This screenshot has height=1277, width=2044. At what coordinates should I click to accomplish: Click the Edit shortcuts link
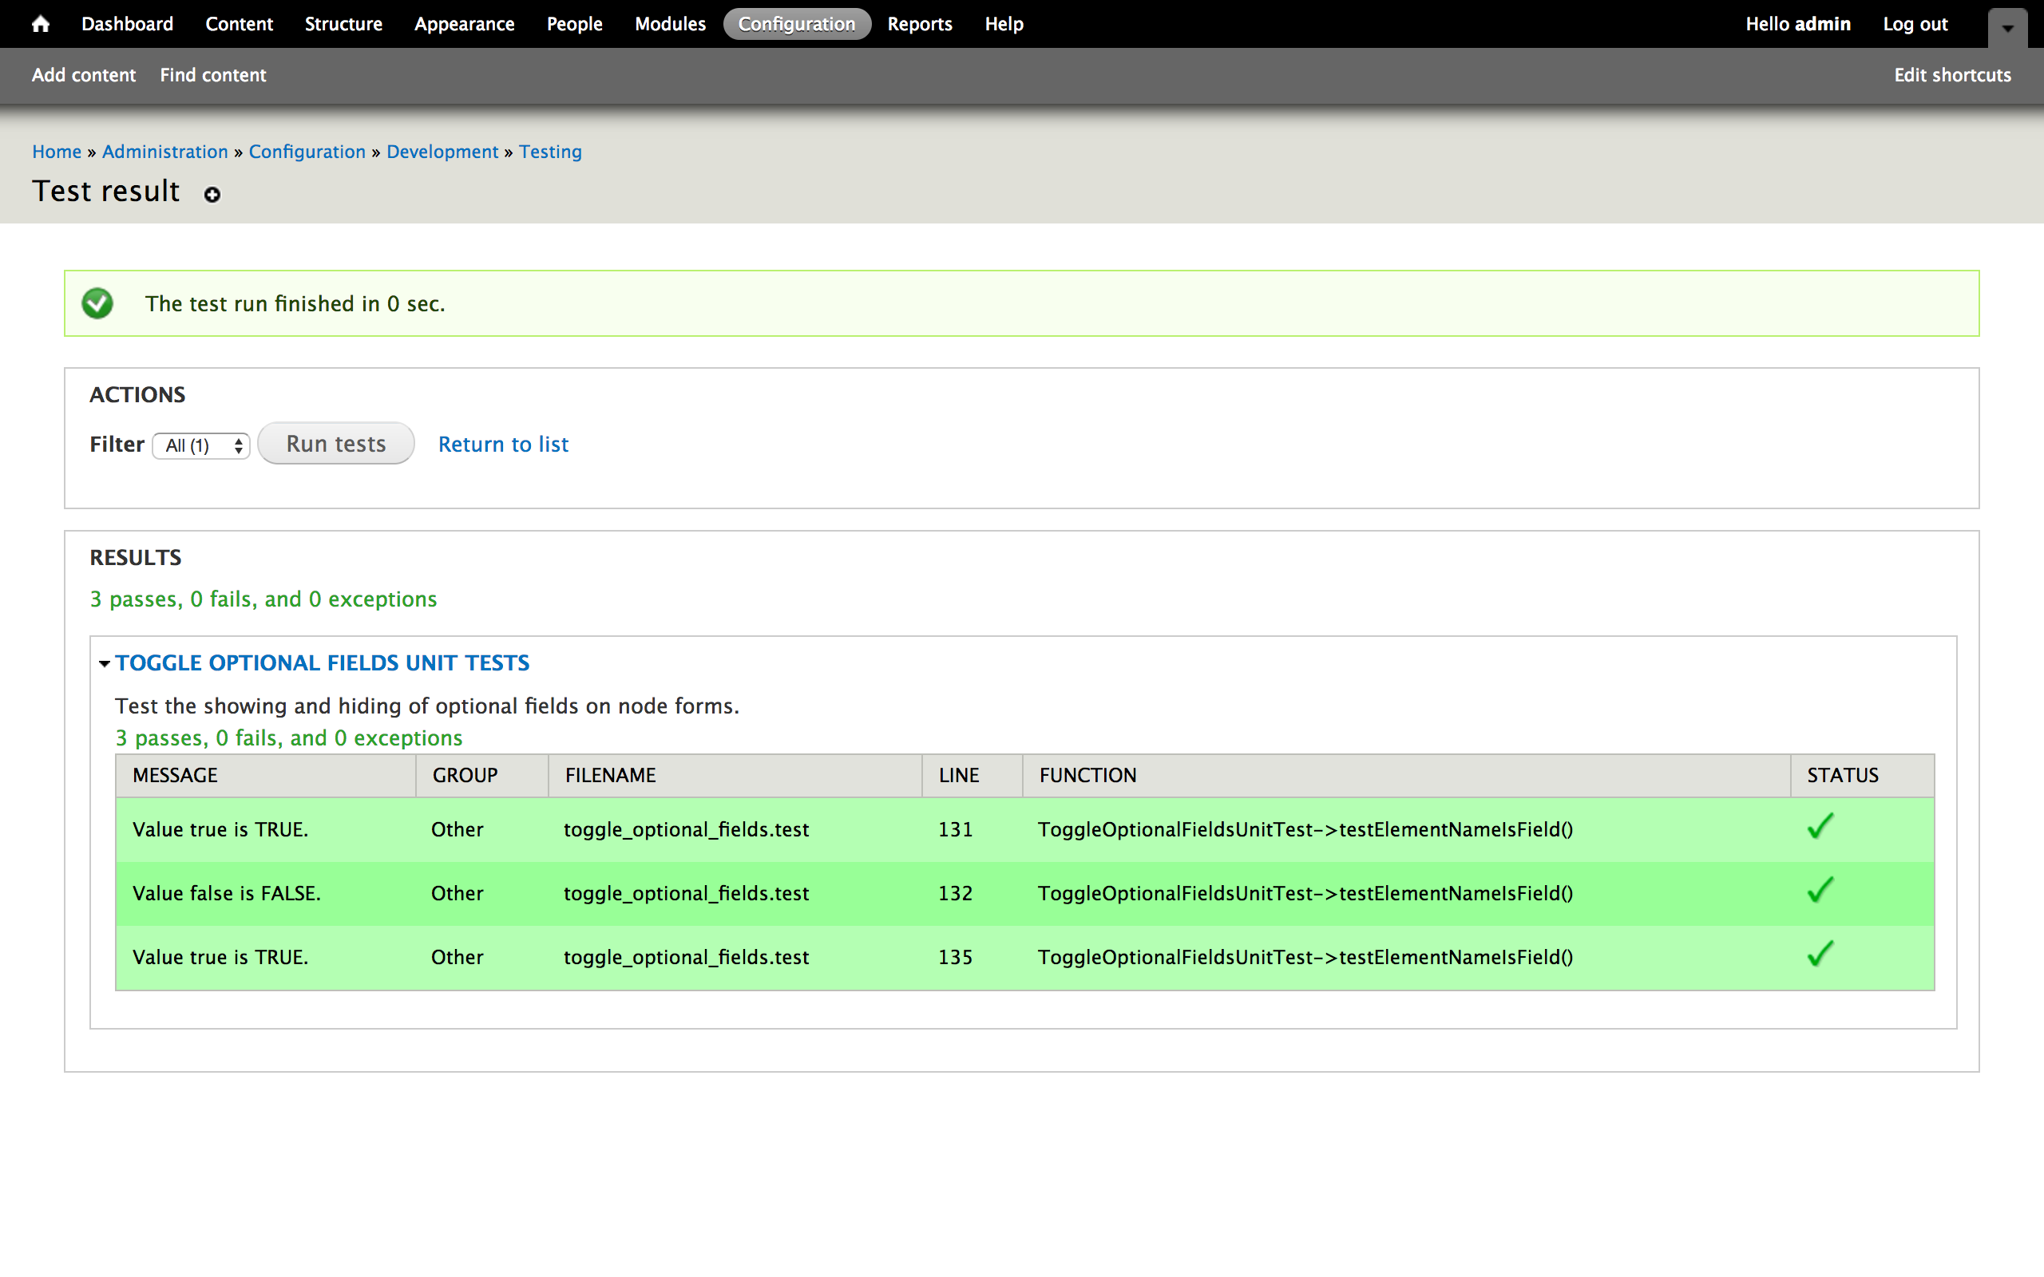click(x=1952, y=75)
